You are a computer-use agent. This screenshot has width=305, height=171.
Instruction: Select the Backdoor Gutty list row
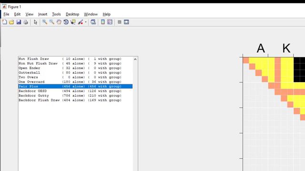(x=75, y=95)
